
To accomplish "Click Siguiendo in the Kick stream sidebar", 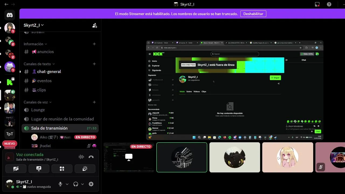I will click(x=155, y=70).
